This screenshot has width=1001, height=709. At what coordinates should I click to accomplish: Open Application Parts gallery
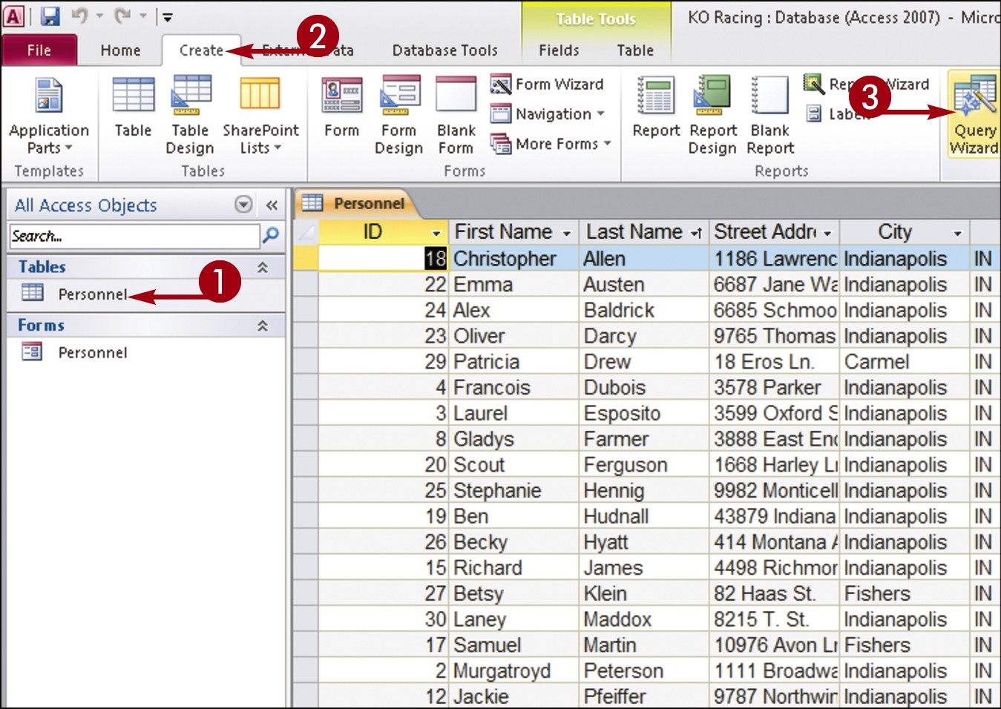(x=49, y=116)
